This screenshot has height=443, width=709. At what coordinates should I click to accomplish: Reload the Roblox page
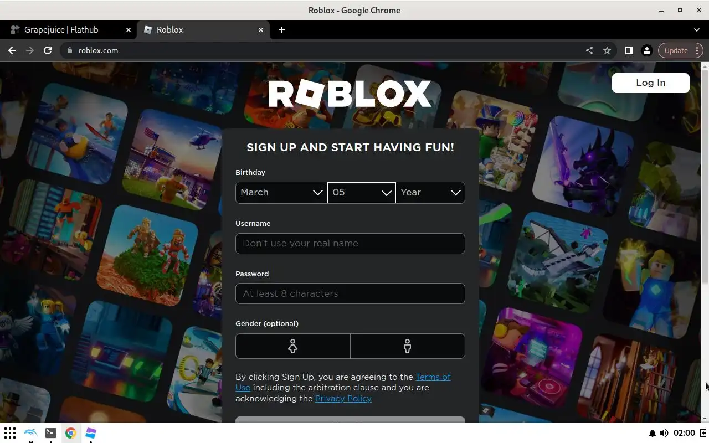click(48, 50)
